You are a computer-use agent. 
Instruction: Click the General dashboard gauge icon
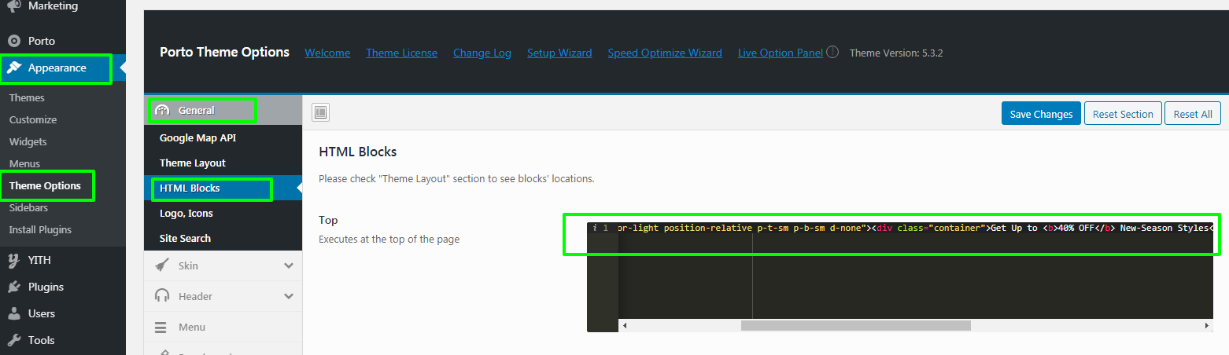coord(163,111)
